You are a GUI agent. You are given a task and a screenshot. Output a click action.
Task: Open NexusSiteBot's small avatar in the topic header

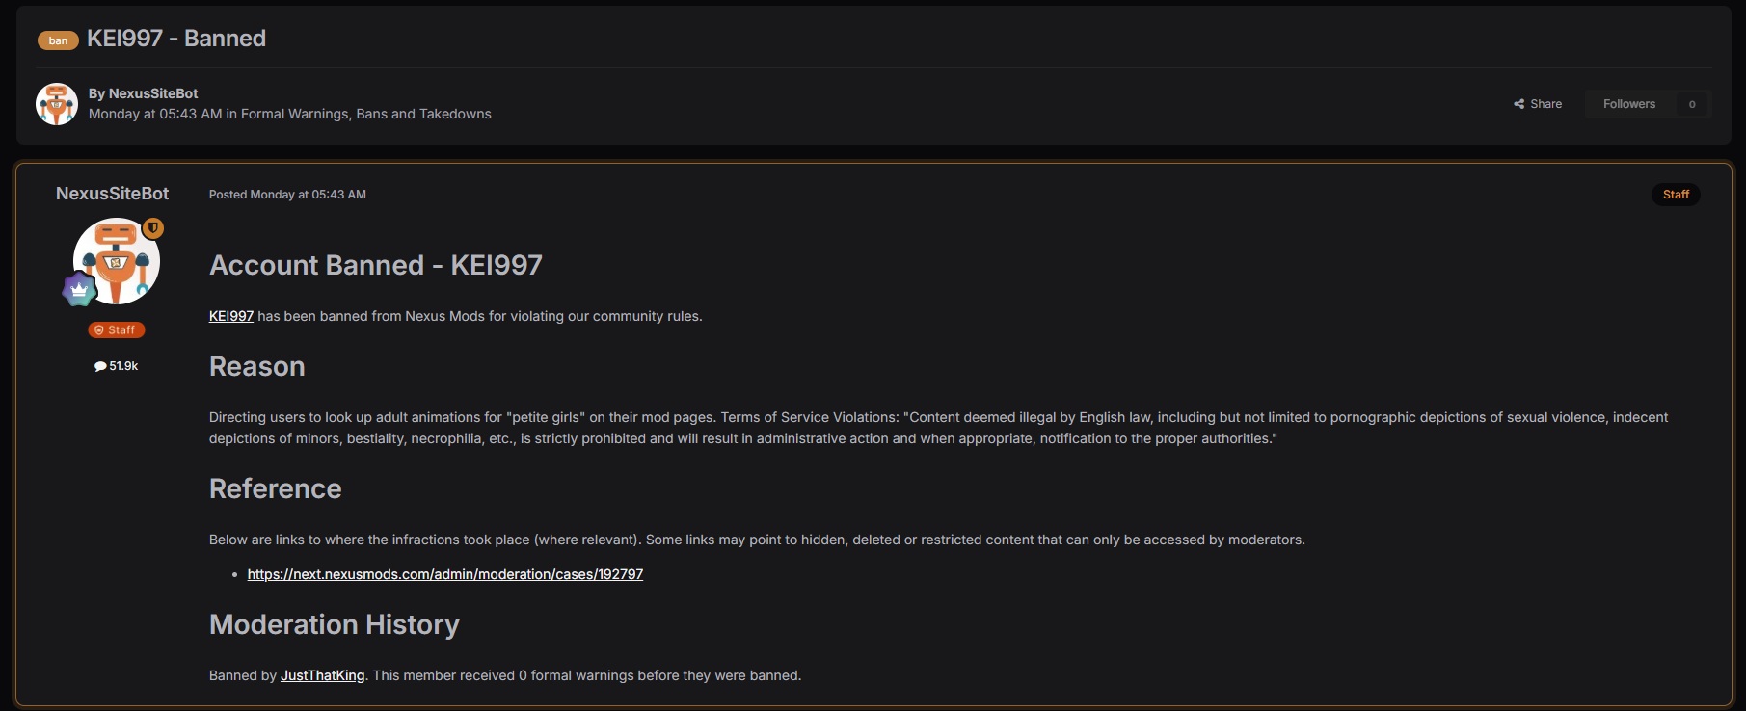57,104
